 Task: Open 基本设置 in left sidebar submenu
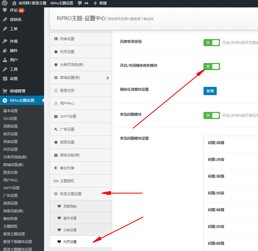coord(10,111)
